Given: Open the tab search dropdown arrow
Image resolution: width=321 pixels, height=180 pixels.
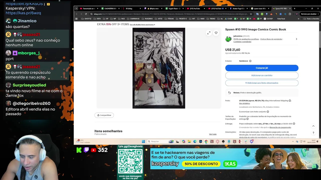Looking at the screenshot, I should [x=76, y=8].
